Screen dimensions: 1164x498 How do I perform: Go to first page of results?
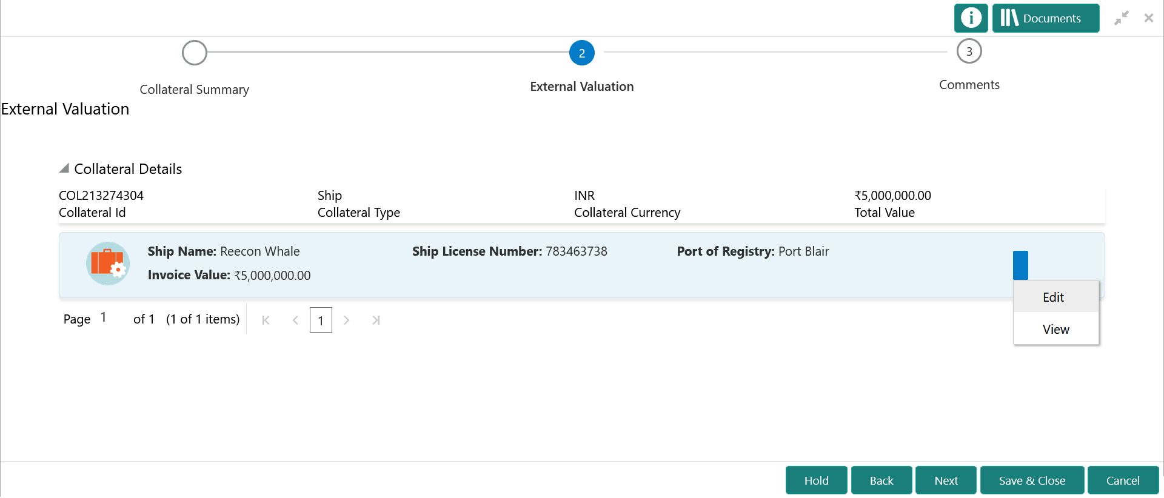266,320
